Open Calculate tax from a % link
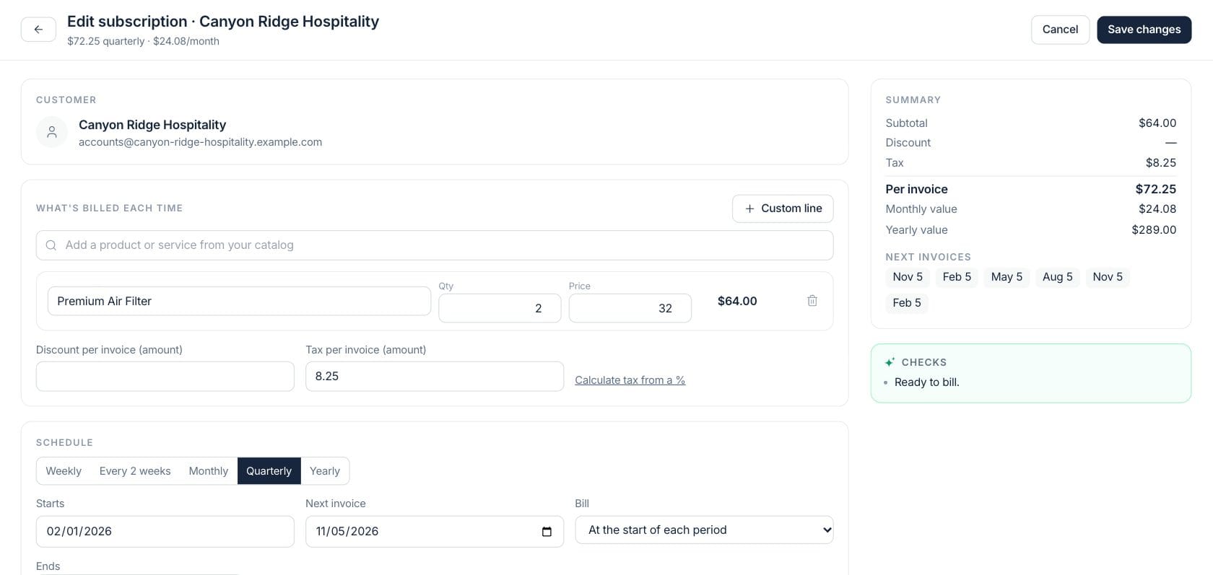 630,380
